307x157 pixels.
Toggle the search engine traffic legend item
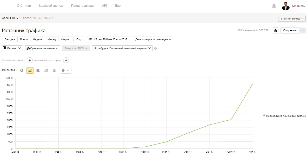(284, 116)
